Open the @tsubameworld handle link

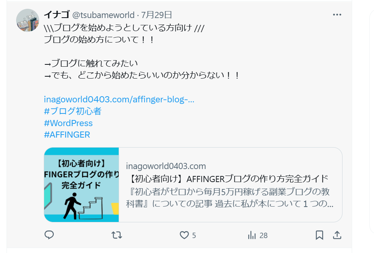coord(103,15)
